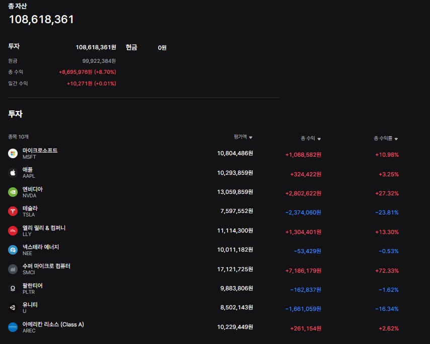The width and height of the screenshot is (430, 344).
Task: Open the 애플 stock name
Action: pyautogui.click(x=27, y=170)
